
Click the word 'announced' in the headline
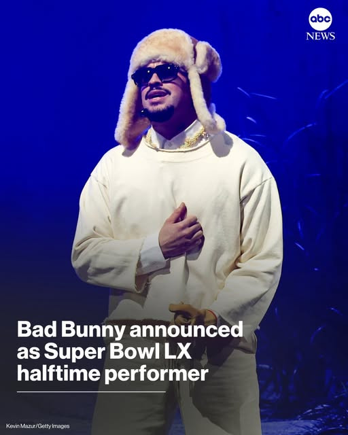coord(186,329)
